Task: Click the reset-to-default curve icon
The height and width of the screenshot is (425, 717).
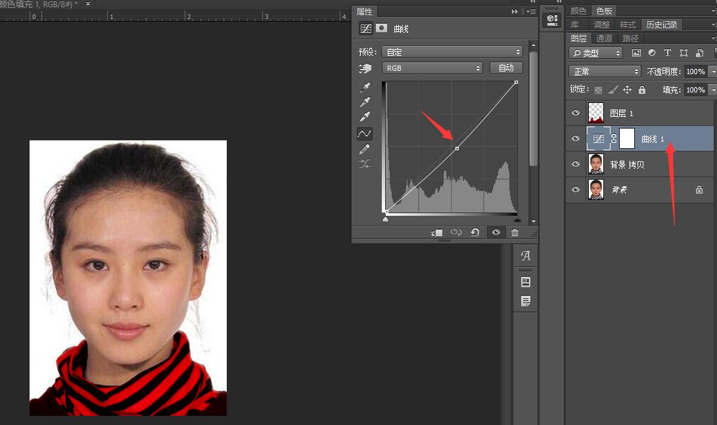Action: (475, 232)
